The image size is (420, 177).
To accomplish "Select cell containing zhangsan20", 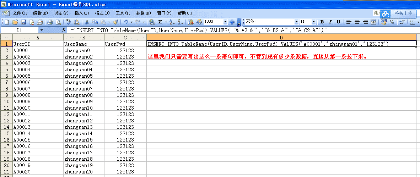I will click(x=84, y=172).
